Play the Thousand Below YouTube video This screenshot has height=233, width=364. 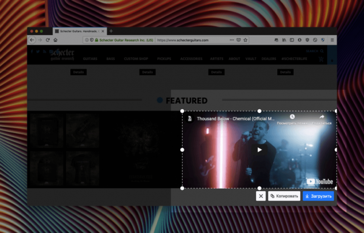pyautogui.click(x=260, y=150)
